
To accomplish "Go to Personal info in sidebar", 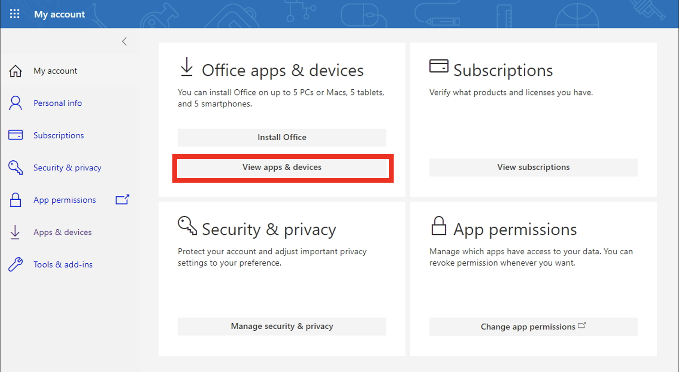I will coord(57,103).
